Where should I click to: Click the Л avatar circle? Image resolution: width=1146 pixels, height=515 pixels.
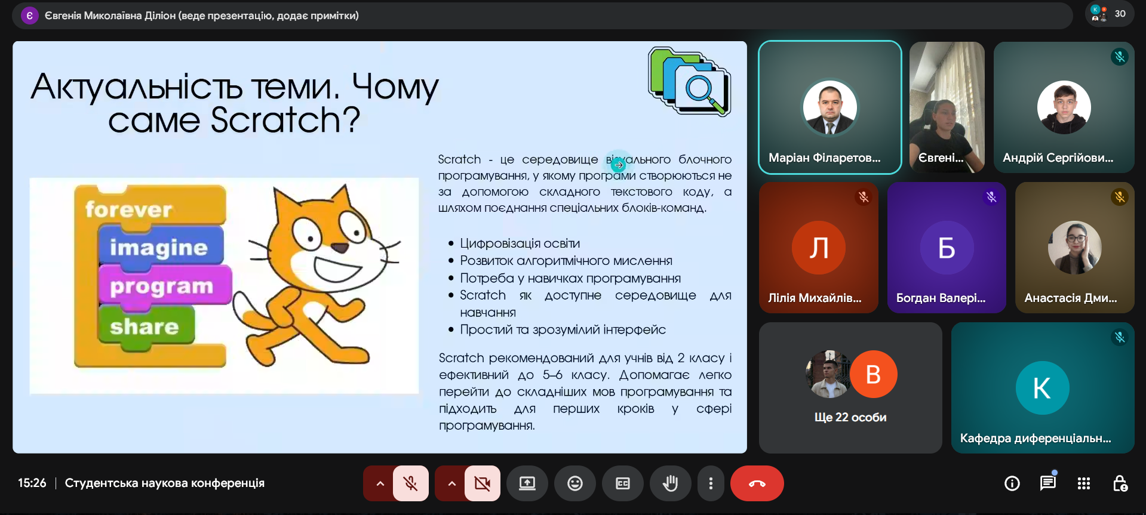[819, 248]
